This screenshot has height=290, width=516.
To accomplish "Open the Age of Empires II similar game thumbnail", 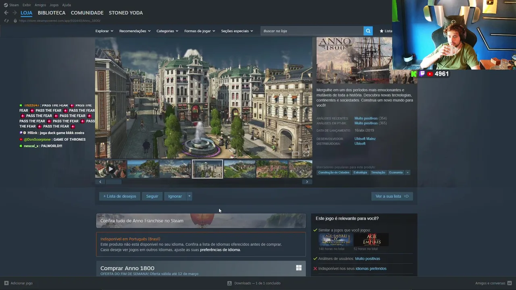I will (x=371, y=240).
